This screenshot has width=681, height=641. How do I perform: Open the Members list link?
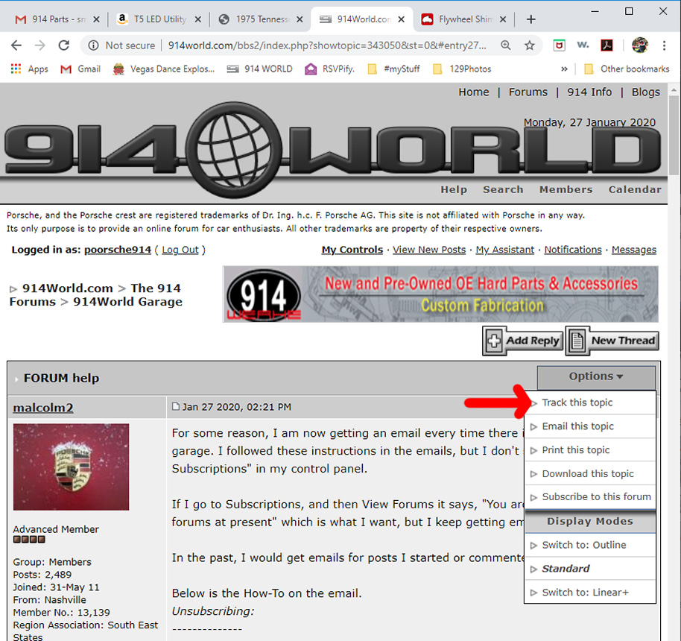pos(566,189)
